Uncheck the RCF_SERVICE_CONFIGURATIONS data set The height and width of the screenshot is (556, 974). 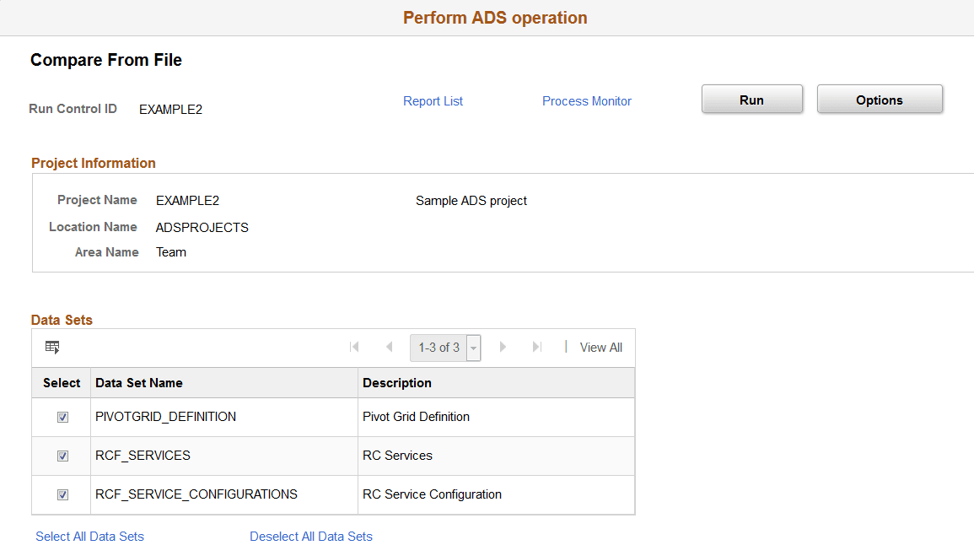click(62, 494)
